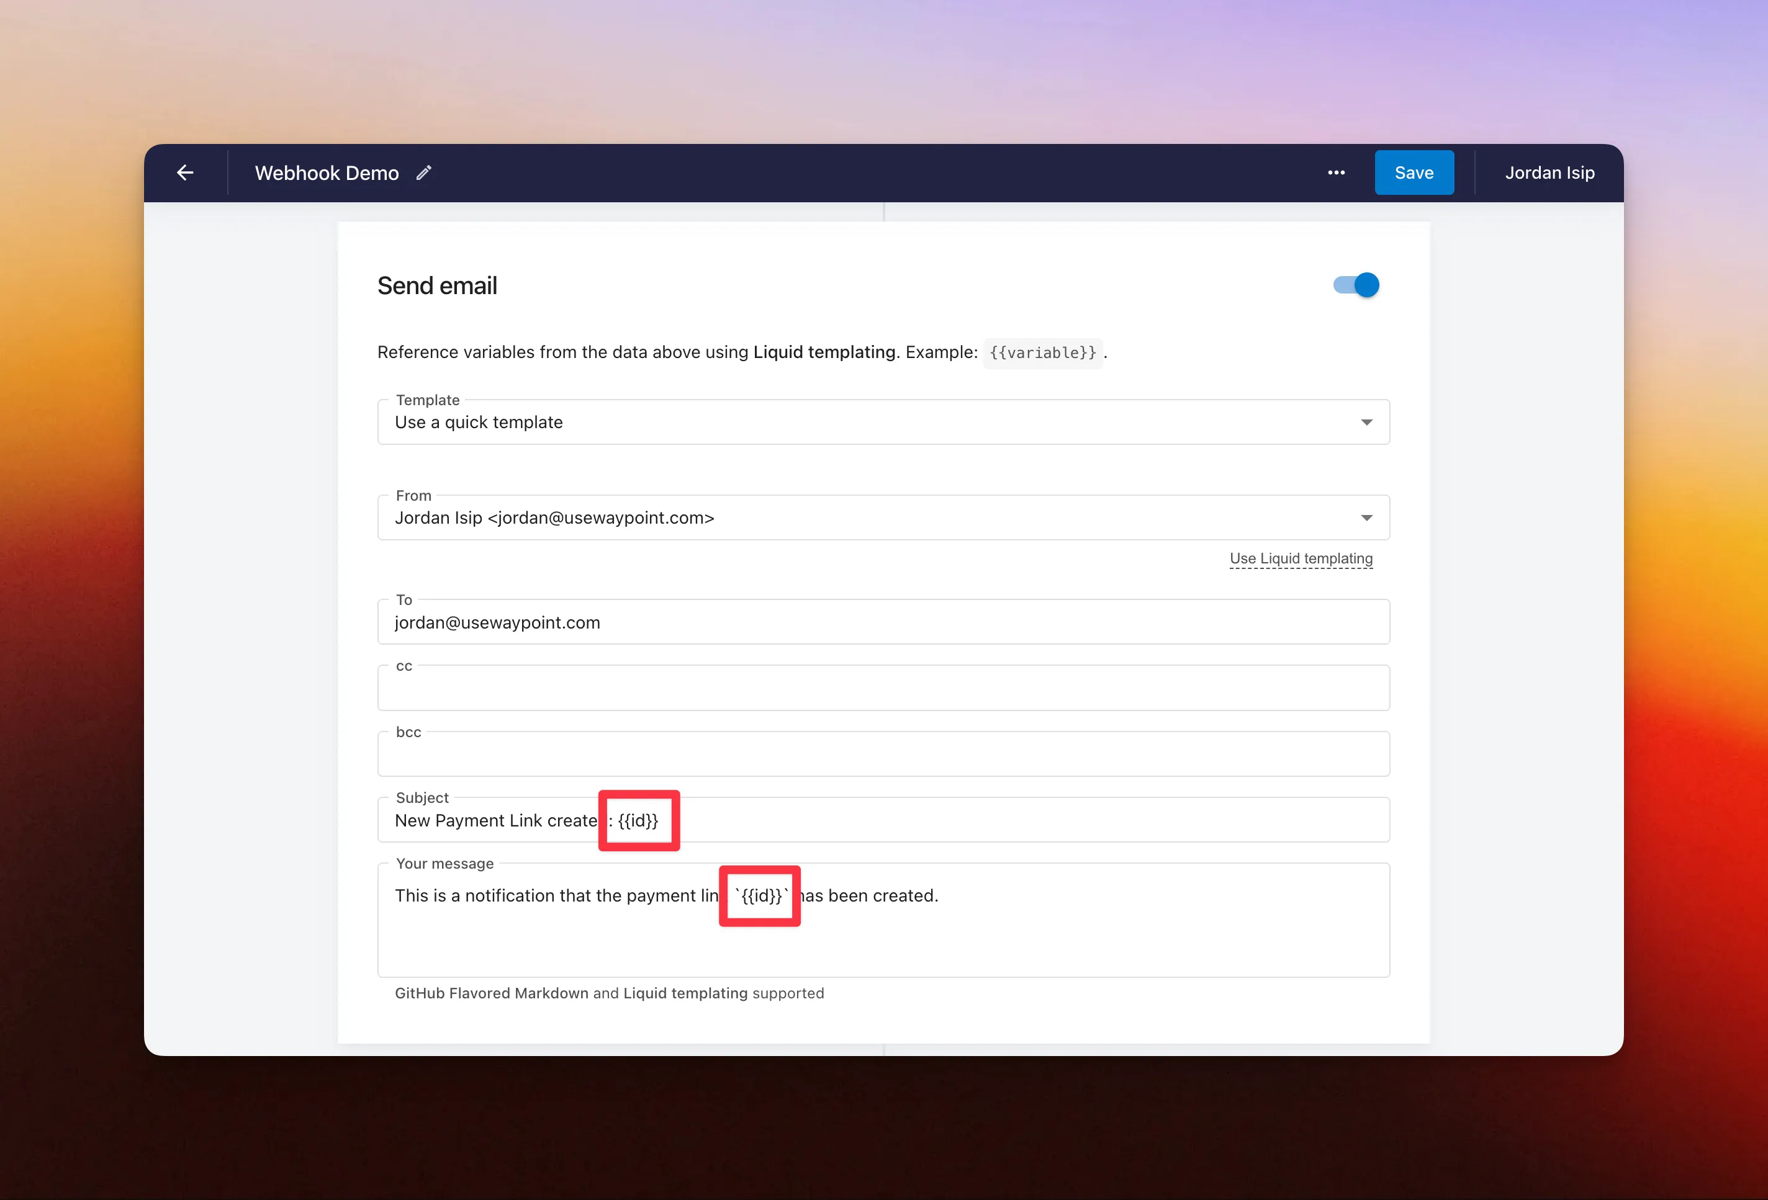Click Webhook Demo in the title bar
The height and width of the screenshot is (1200, 1768).
click(x=327, y=172)
